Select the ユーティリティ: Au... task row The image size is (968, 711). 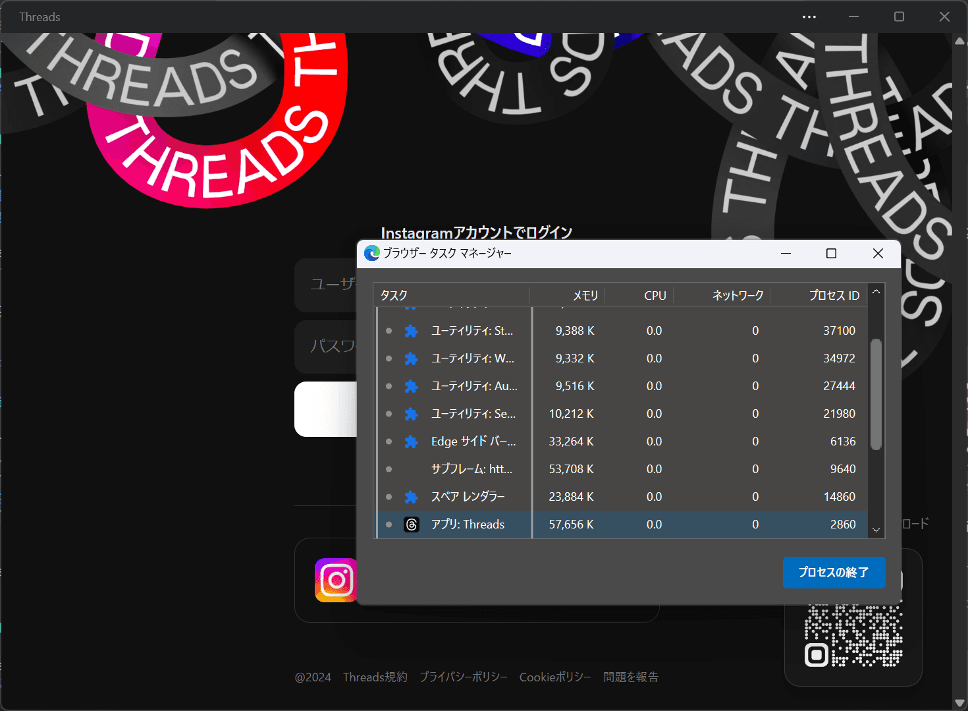coord(621,386)
